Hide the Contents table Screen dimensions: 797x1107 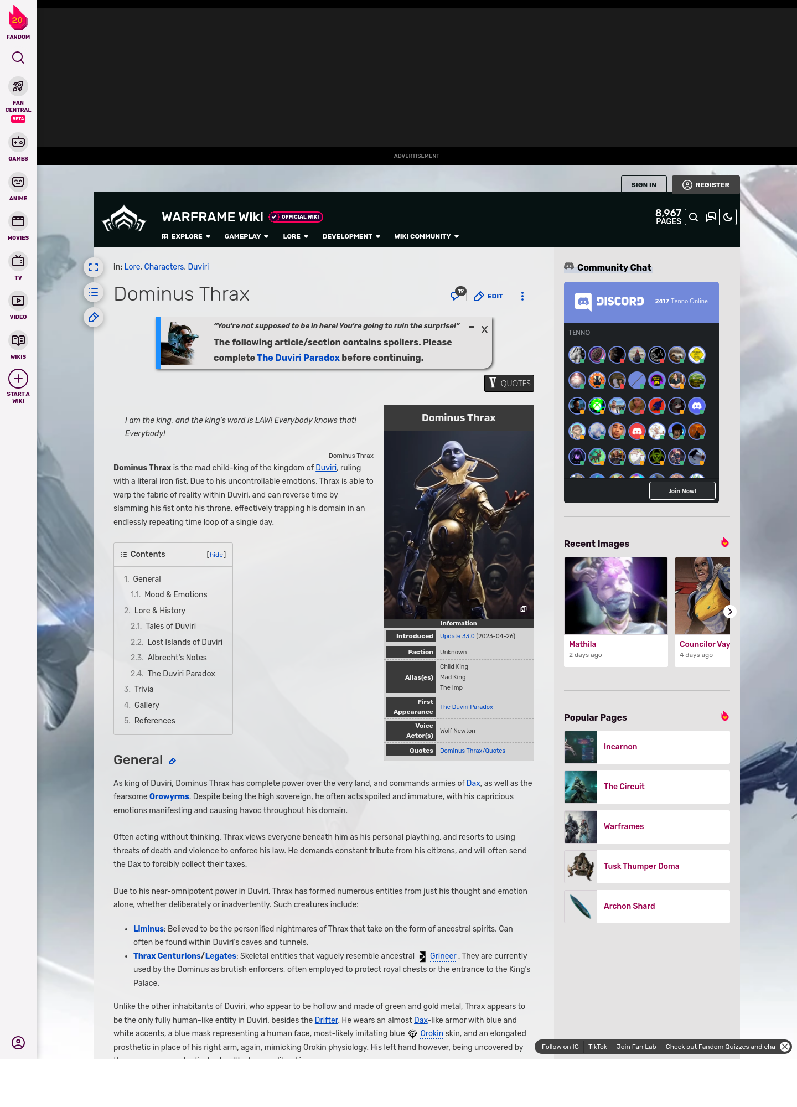[x=216, y=555]
